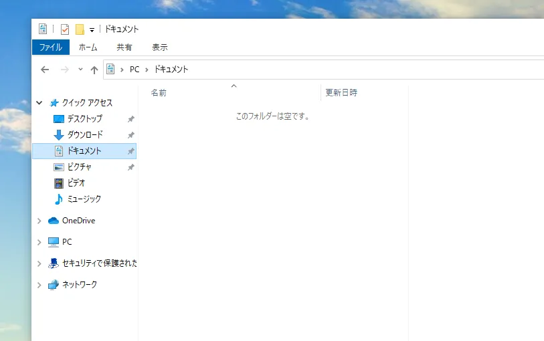Open the ビデオ folder in sidebar

click(76, 183)
